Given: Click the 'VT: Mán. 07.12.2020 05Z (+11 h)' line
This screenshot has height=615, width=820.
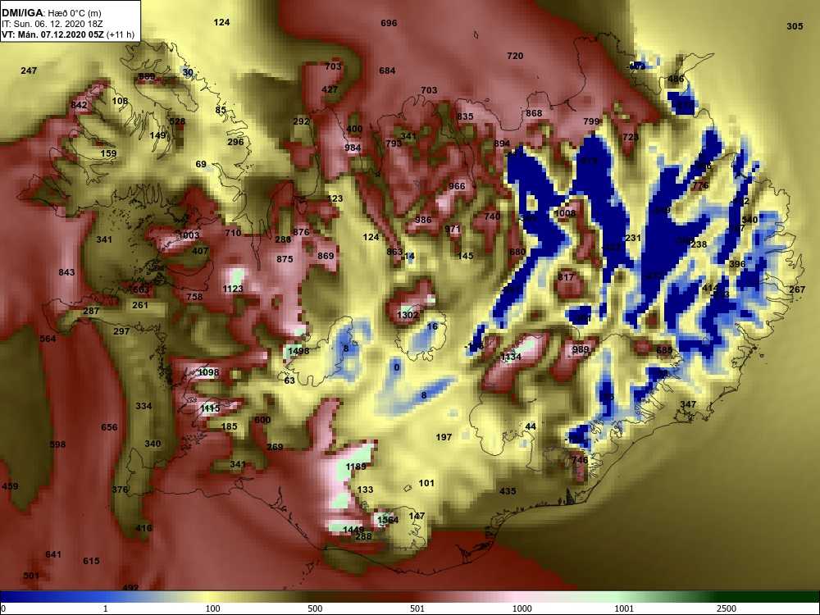Looking at the screenshot, I should click(68, 35).
